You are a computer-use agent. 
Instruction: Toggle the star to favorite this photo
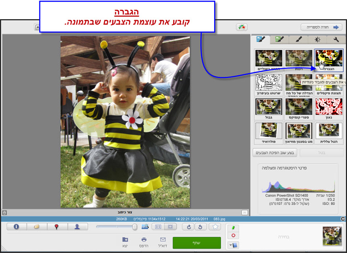(x=214, y=227)
